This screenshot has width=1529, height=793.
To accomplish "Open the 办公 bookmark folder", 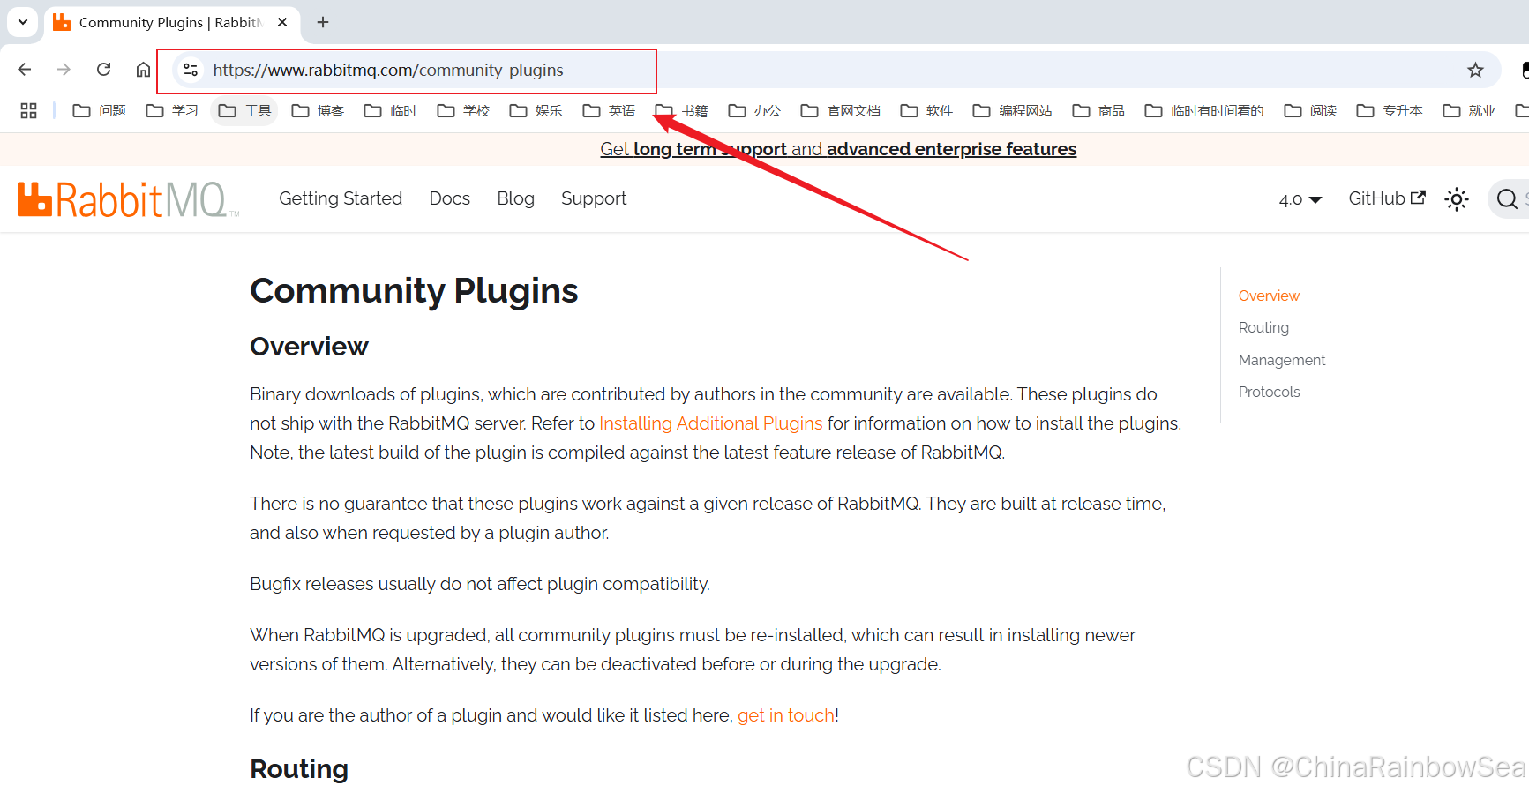I will [x=754, y=110].
